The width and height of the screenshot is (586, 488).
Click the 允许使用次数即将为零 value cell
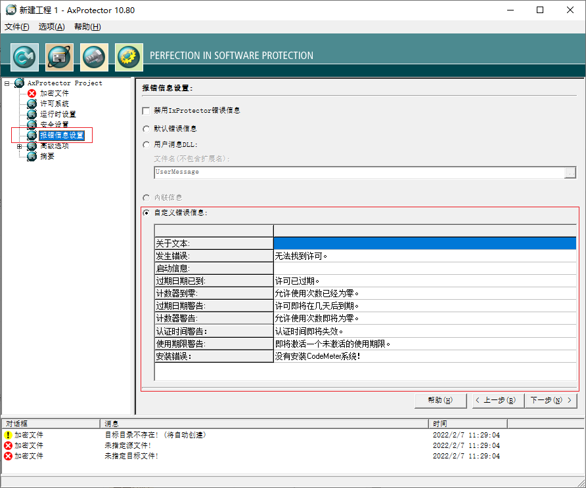(425, 318)
